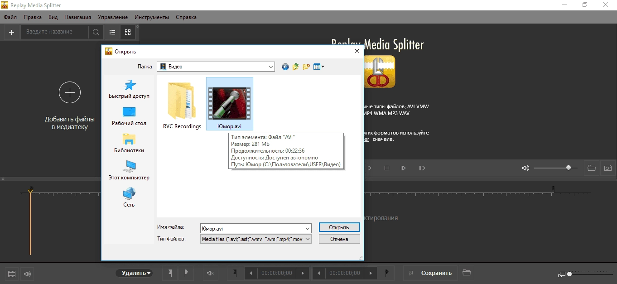Mute the player volume speaker
Screen dimensions: 617x284
525,168
